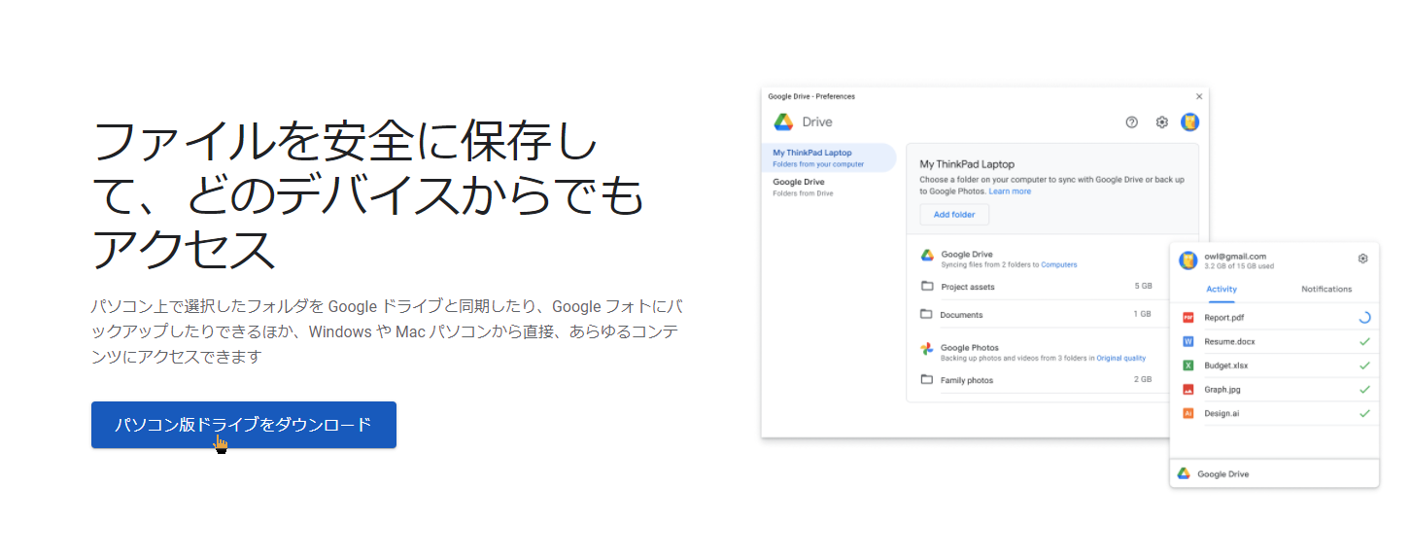Viewport: 1412px width, 556px height.
Task: Click the Budget.xlsx spreadsheet icon
Action: [x=1188, y=365]
